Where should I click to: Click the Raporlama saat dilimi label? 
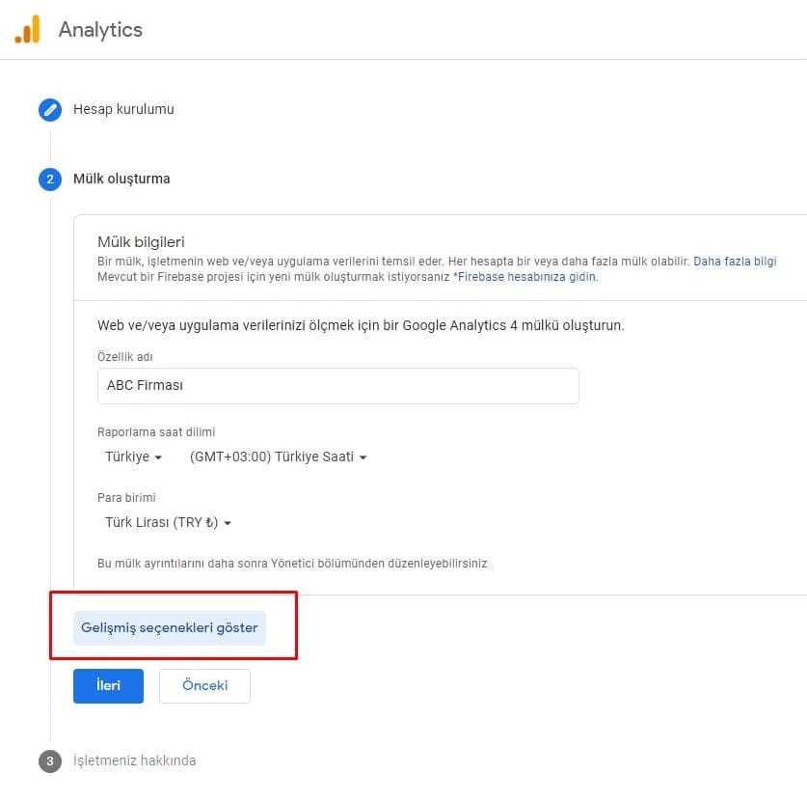tap(156, 432)
